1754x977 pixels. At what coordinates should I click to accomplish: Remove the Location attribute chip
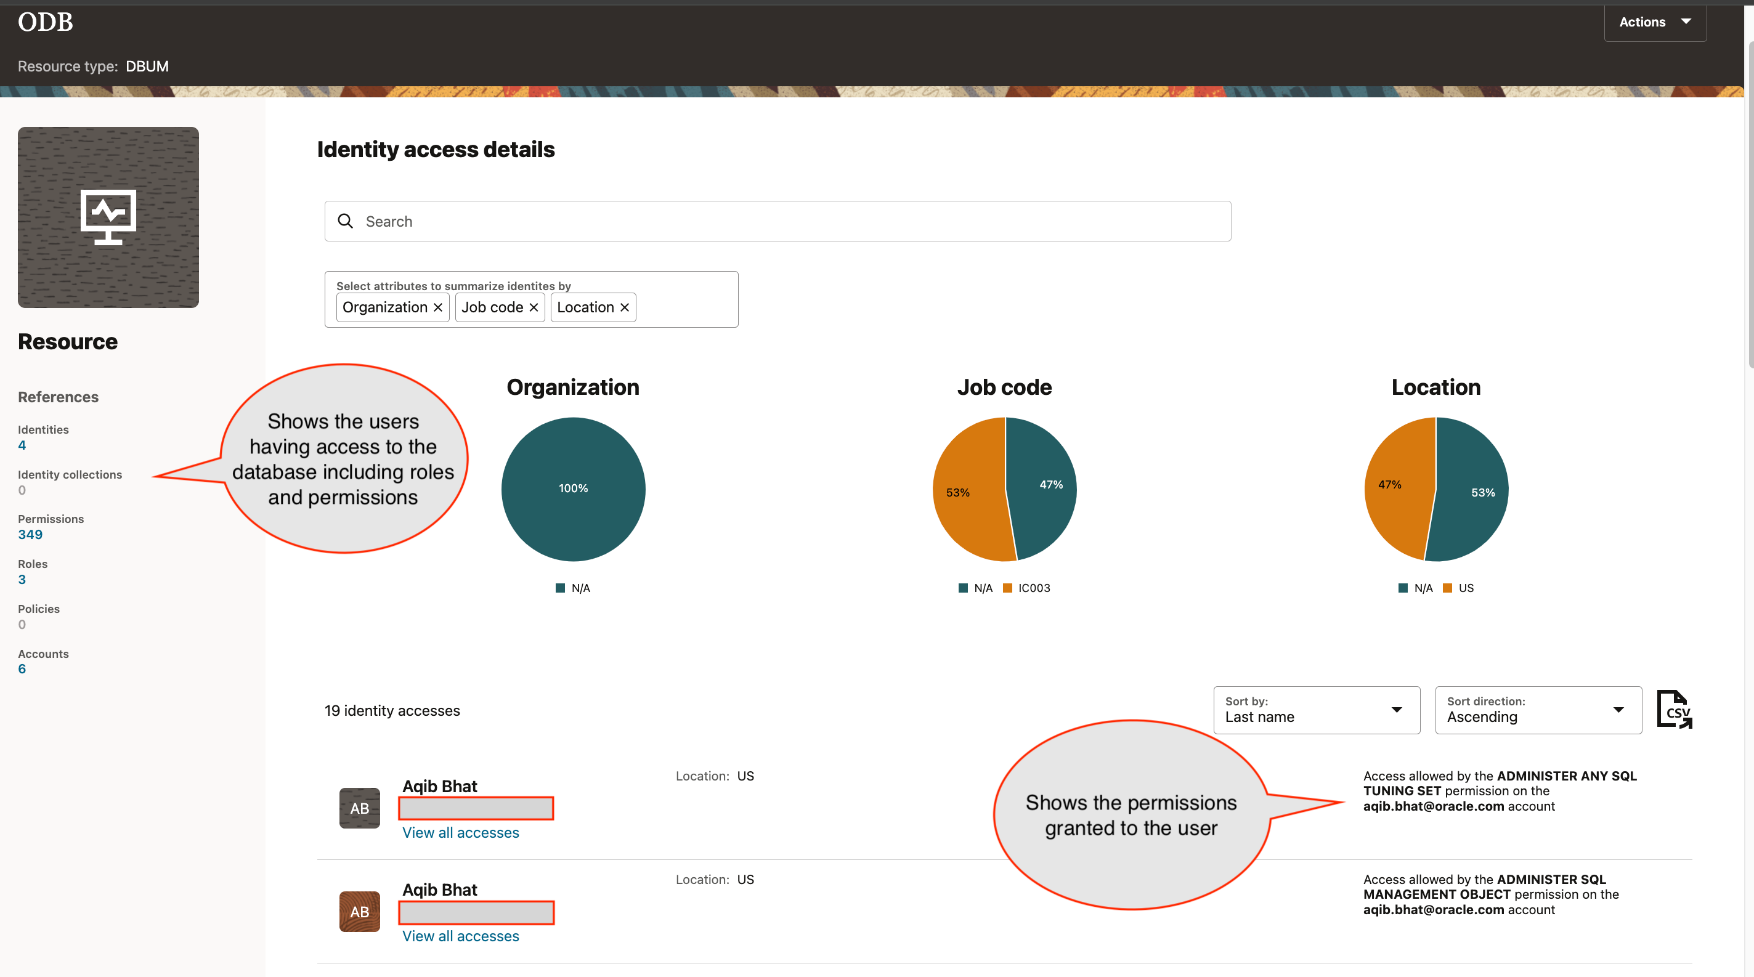(x=623, y=307)
